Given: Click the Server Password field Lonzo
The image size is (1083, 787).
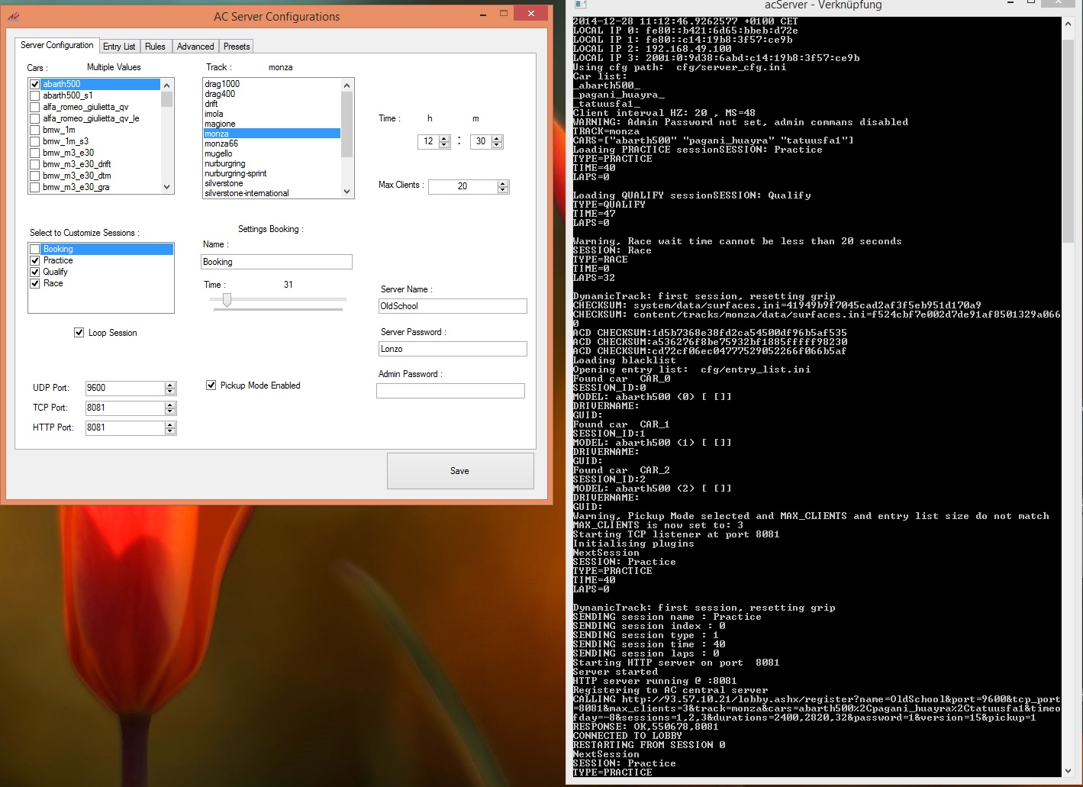Looking at the screenshot, I should (x=453, y=349).
